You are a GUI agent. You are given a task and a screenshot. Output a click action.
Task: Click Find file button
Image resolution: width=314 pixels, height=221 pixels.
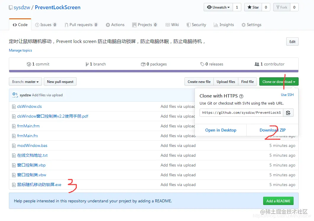point(247,82)
